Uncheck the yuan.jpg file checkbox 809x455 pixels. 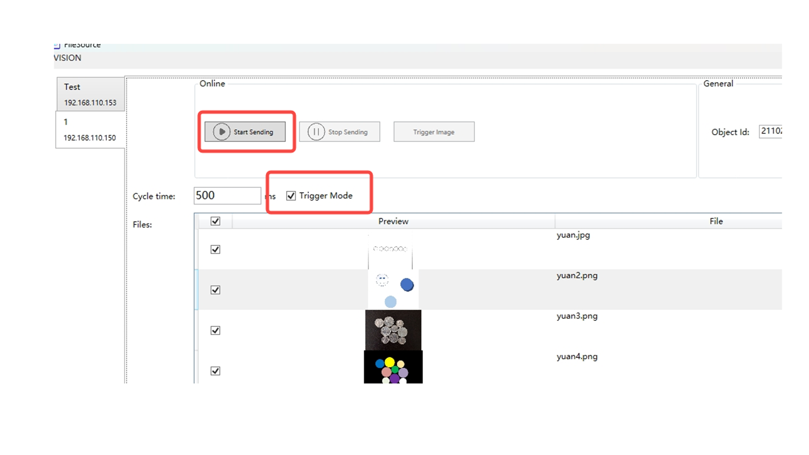pyautogui.click(x=215, y=249)
